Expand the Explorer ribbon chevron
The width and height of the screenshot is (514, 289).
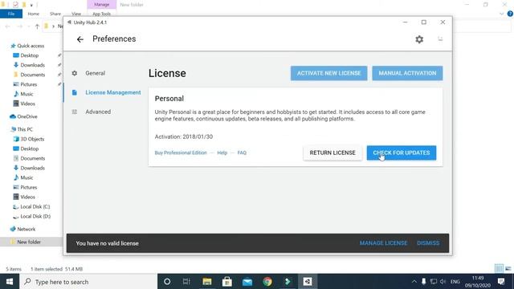(x=501, y=14)
